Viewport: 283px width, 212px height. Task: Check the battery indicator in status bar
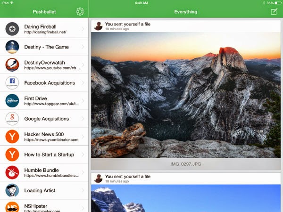pos(278,3)
